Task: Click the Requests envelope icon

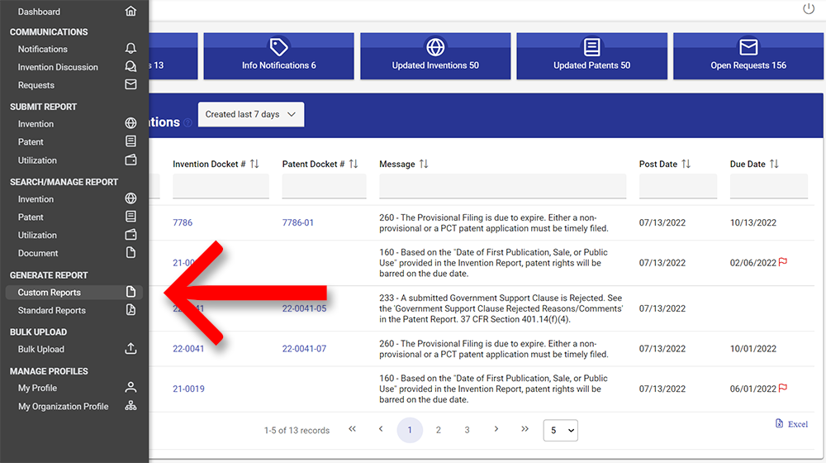Action: pos(131,85)
